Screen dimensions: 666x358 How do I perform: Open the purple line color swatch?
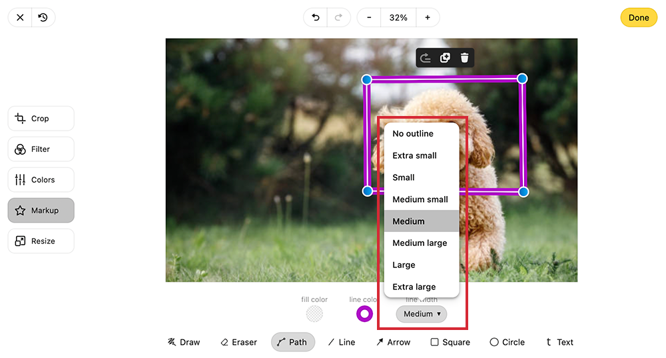tap(364, 314)
